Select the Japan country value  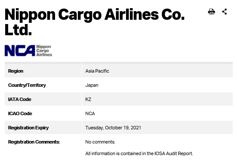pyautogui.click(x=92, y=85)
